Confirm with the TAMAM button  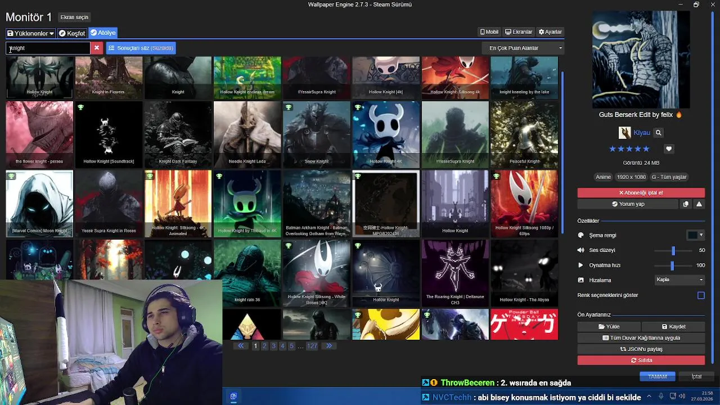pyautogui.click(x=658, y=376)
